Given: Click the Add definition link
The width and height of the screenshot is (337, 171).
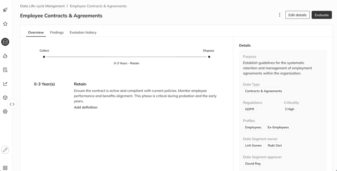Looking at the screenshot, I should click(86, 107).
